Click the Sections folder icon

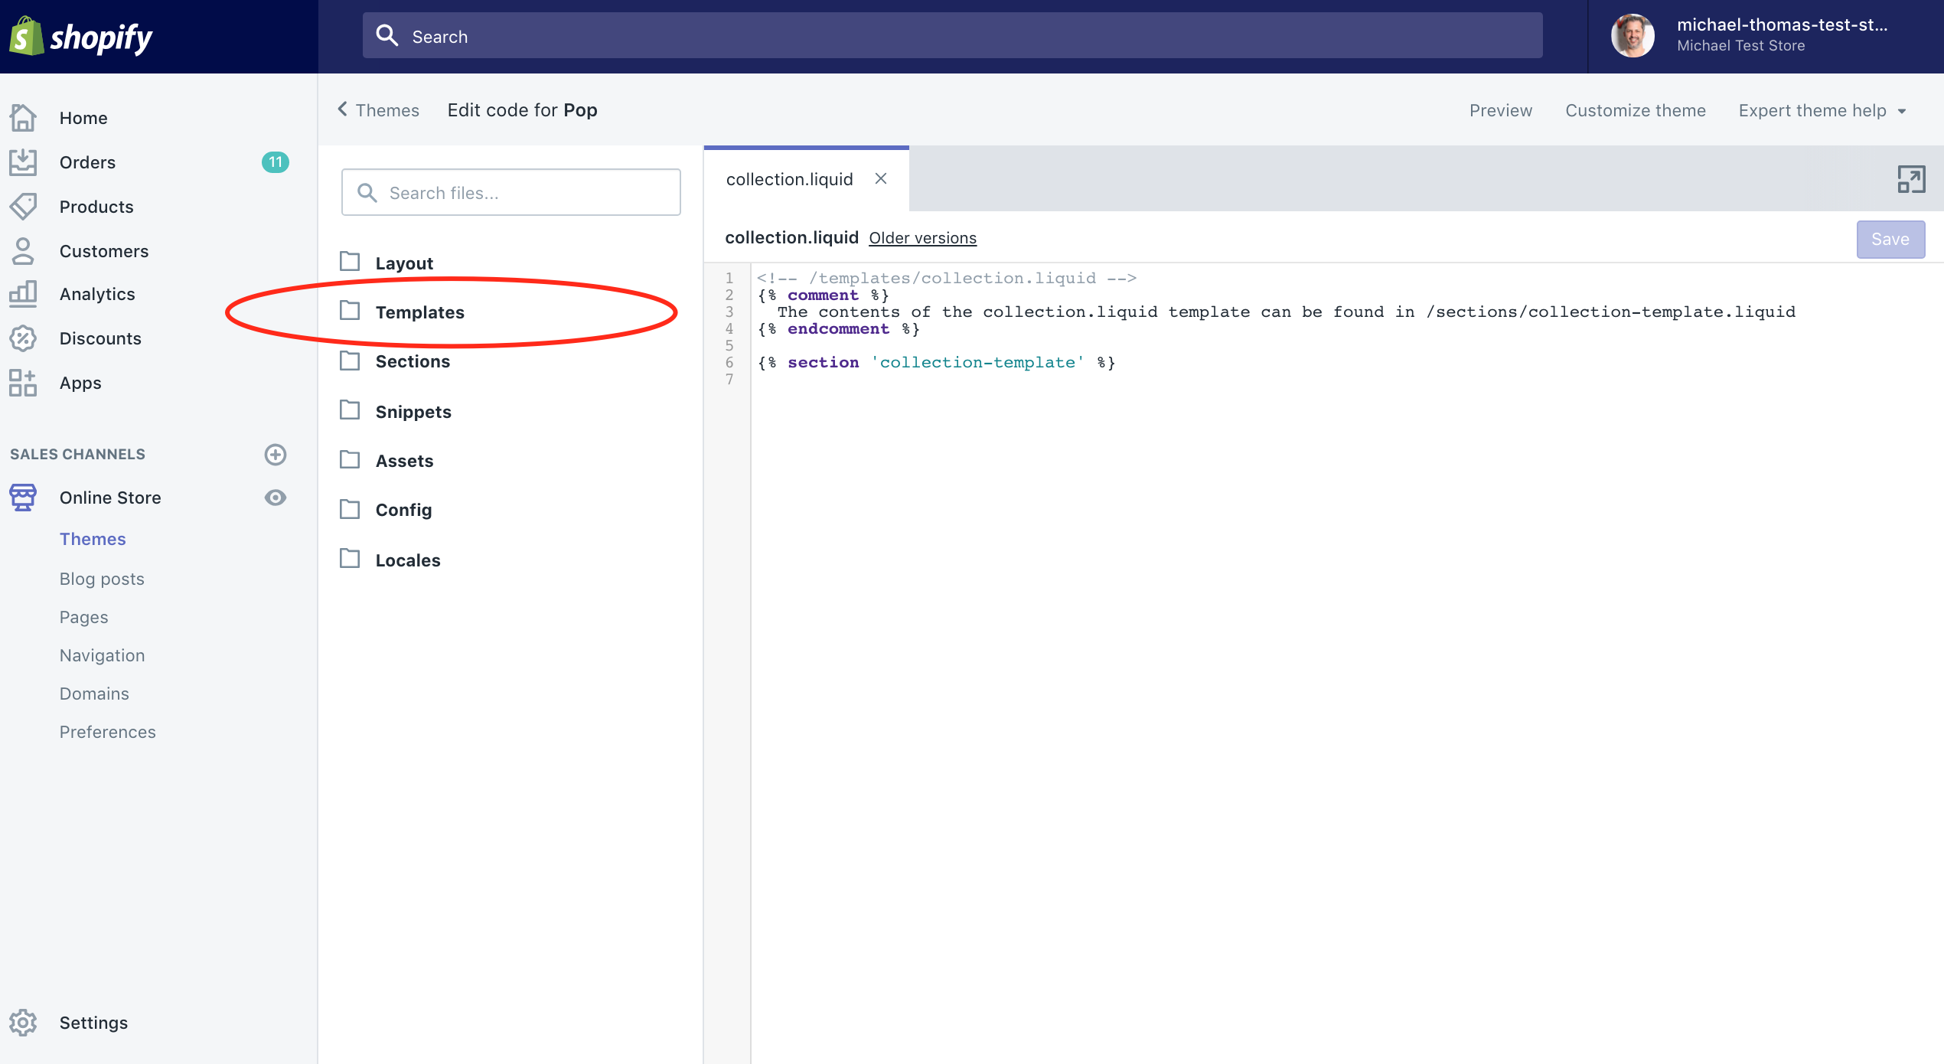(x=350, y=361)
